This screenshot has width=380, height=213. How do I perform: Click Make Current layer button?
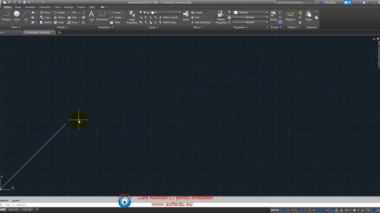[x=169, y=17]
